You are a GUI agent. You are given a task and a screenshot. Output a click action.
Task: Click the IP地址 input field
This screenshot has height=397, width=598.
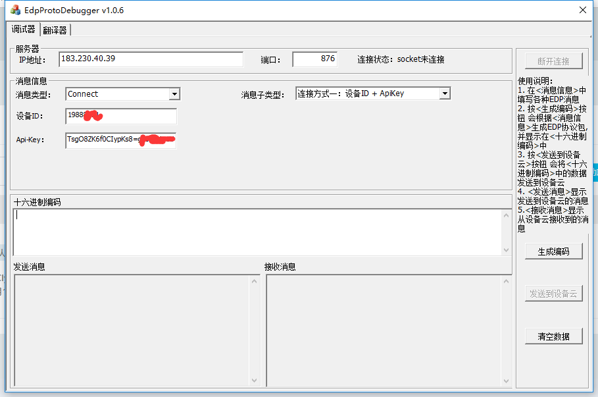(x=151, y=59)
